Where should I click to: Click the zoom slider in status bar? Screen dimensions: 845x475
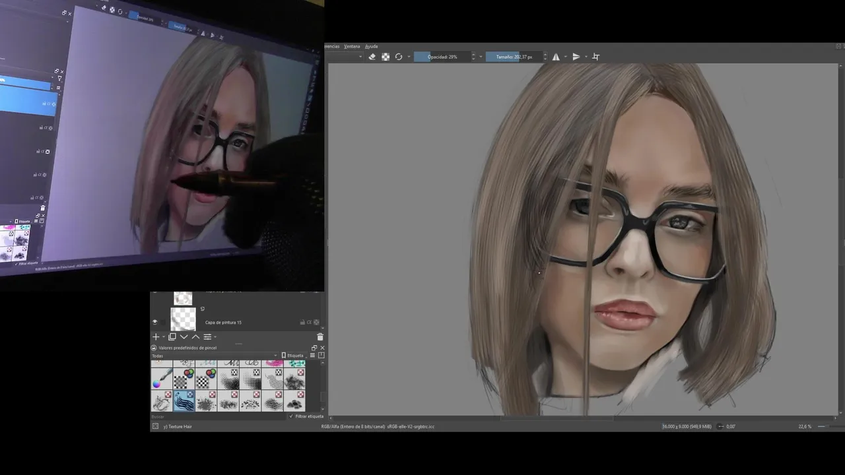click(830, 426)
